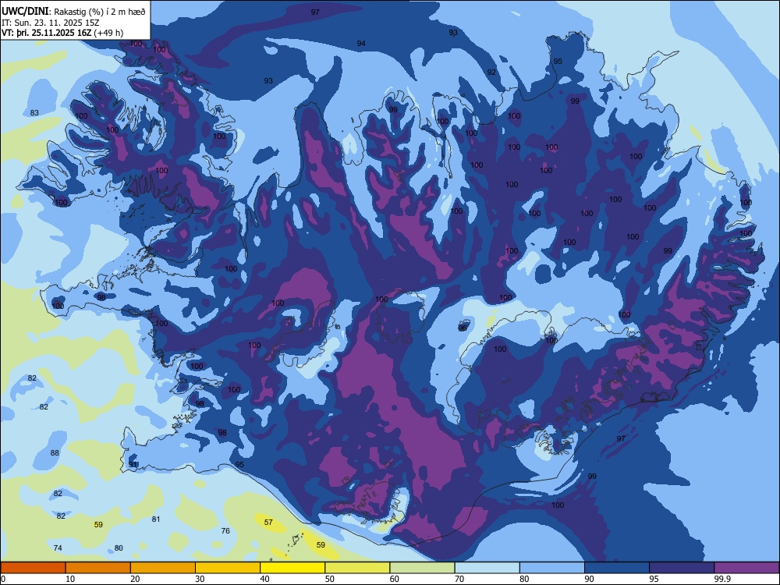
Task: Pick the medium blue 90–95 legend swatch
Action: pos(617,568)
